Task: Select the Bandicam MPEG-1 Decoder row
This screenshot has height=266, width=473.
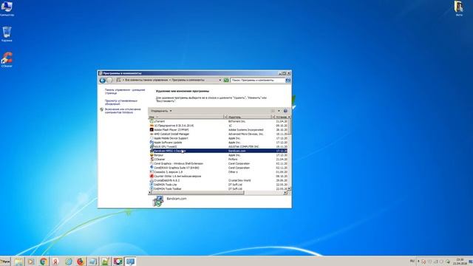Action: 219,151
